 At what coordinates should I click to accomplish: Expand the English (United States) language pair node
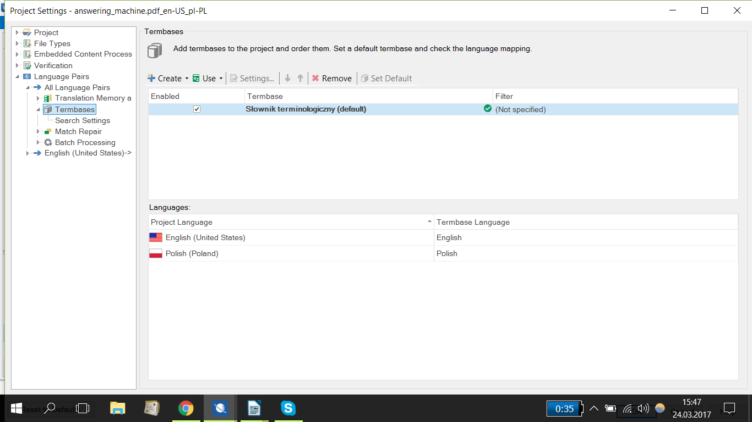pos(28,153)
